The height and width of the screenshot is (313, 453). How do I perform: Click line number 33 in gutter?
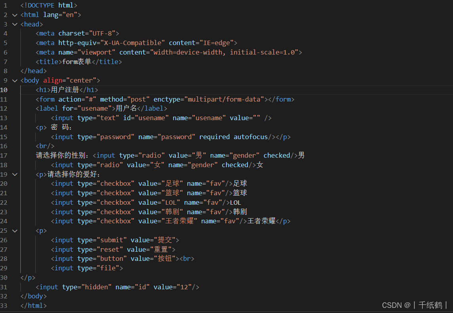[x=4, y=305]
